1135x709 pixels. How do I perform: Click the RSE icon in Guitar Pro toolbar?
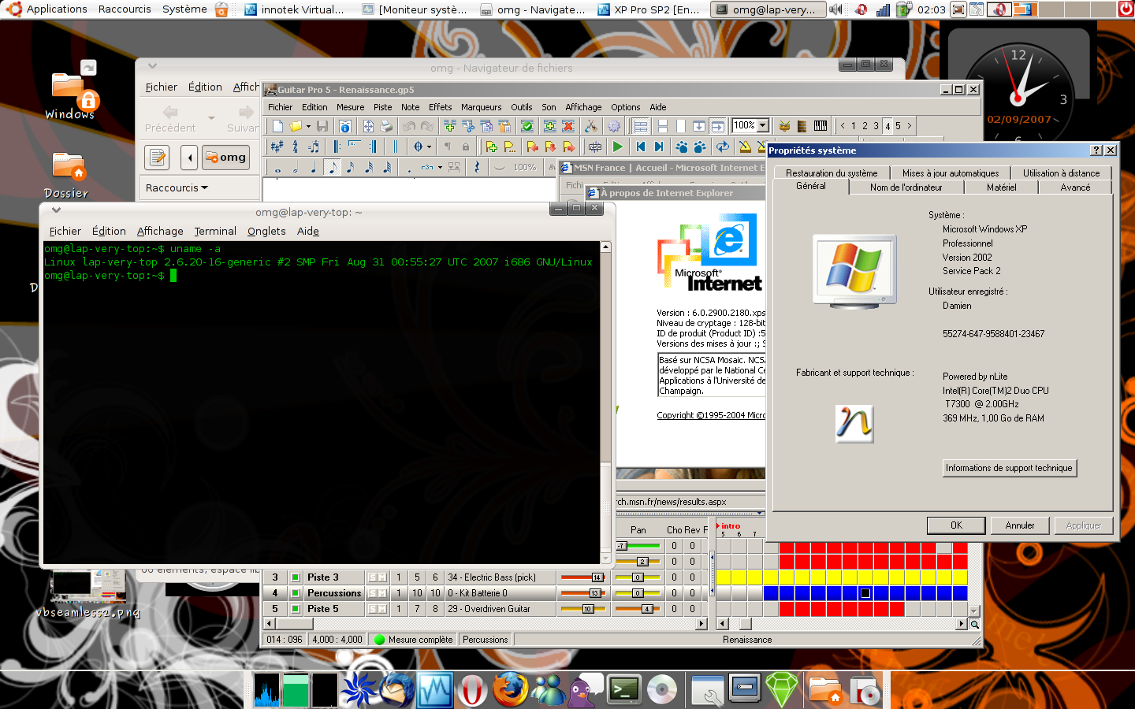[x=595, y=147]
